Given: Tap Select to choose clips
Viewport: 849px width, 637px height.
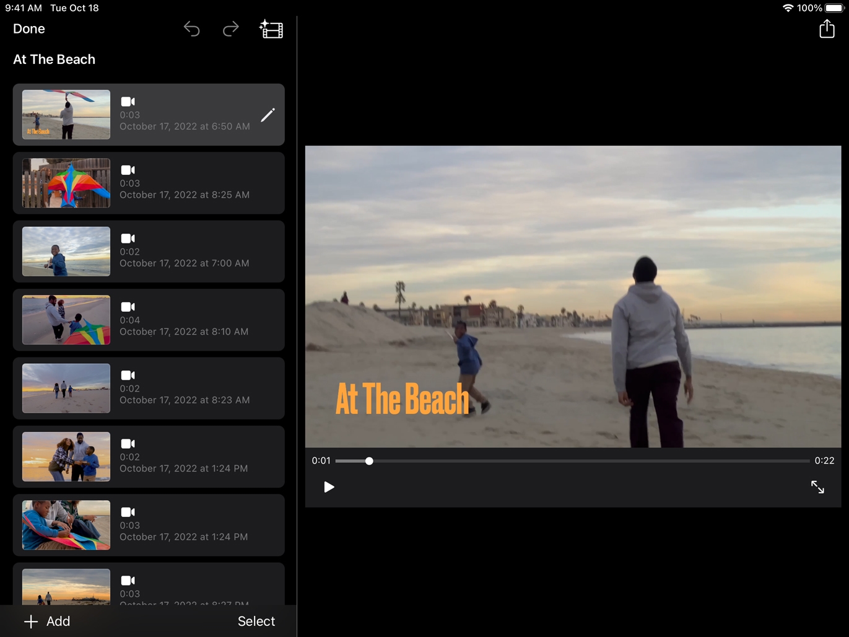Looking at the screenshot, I should (256, 621).
